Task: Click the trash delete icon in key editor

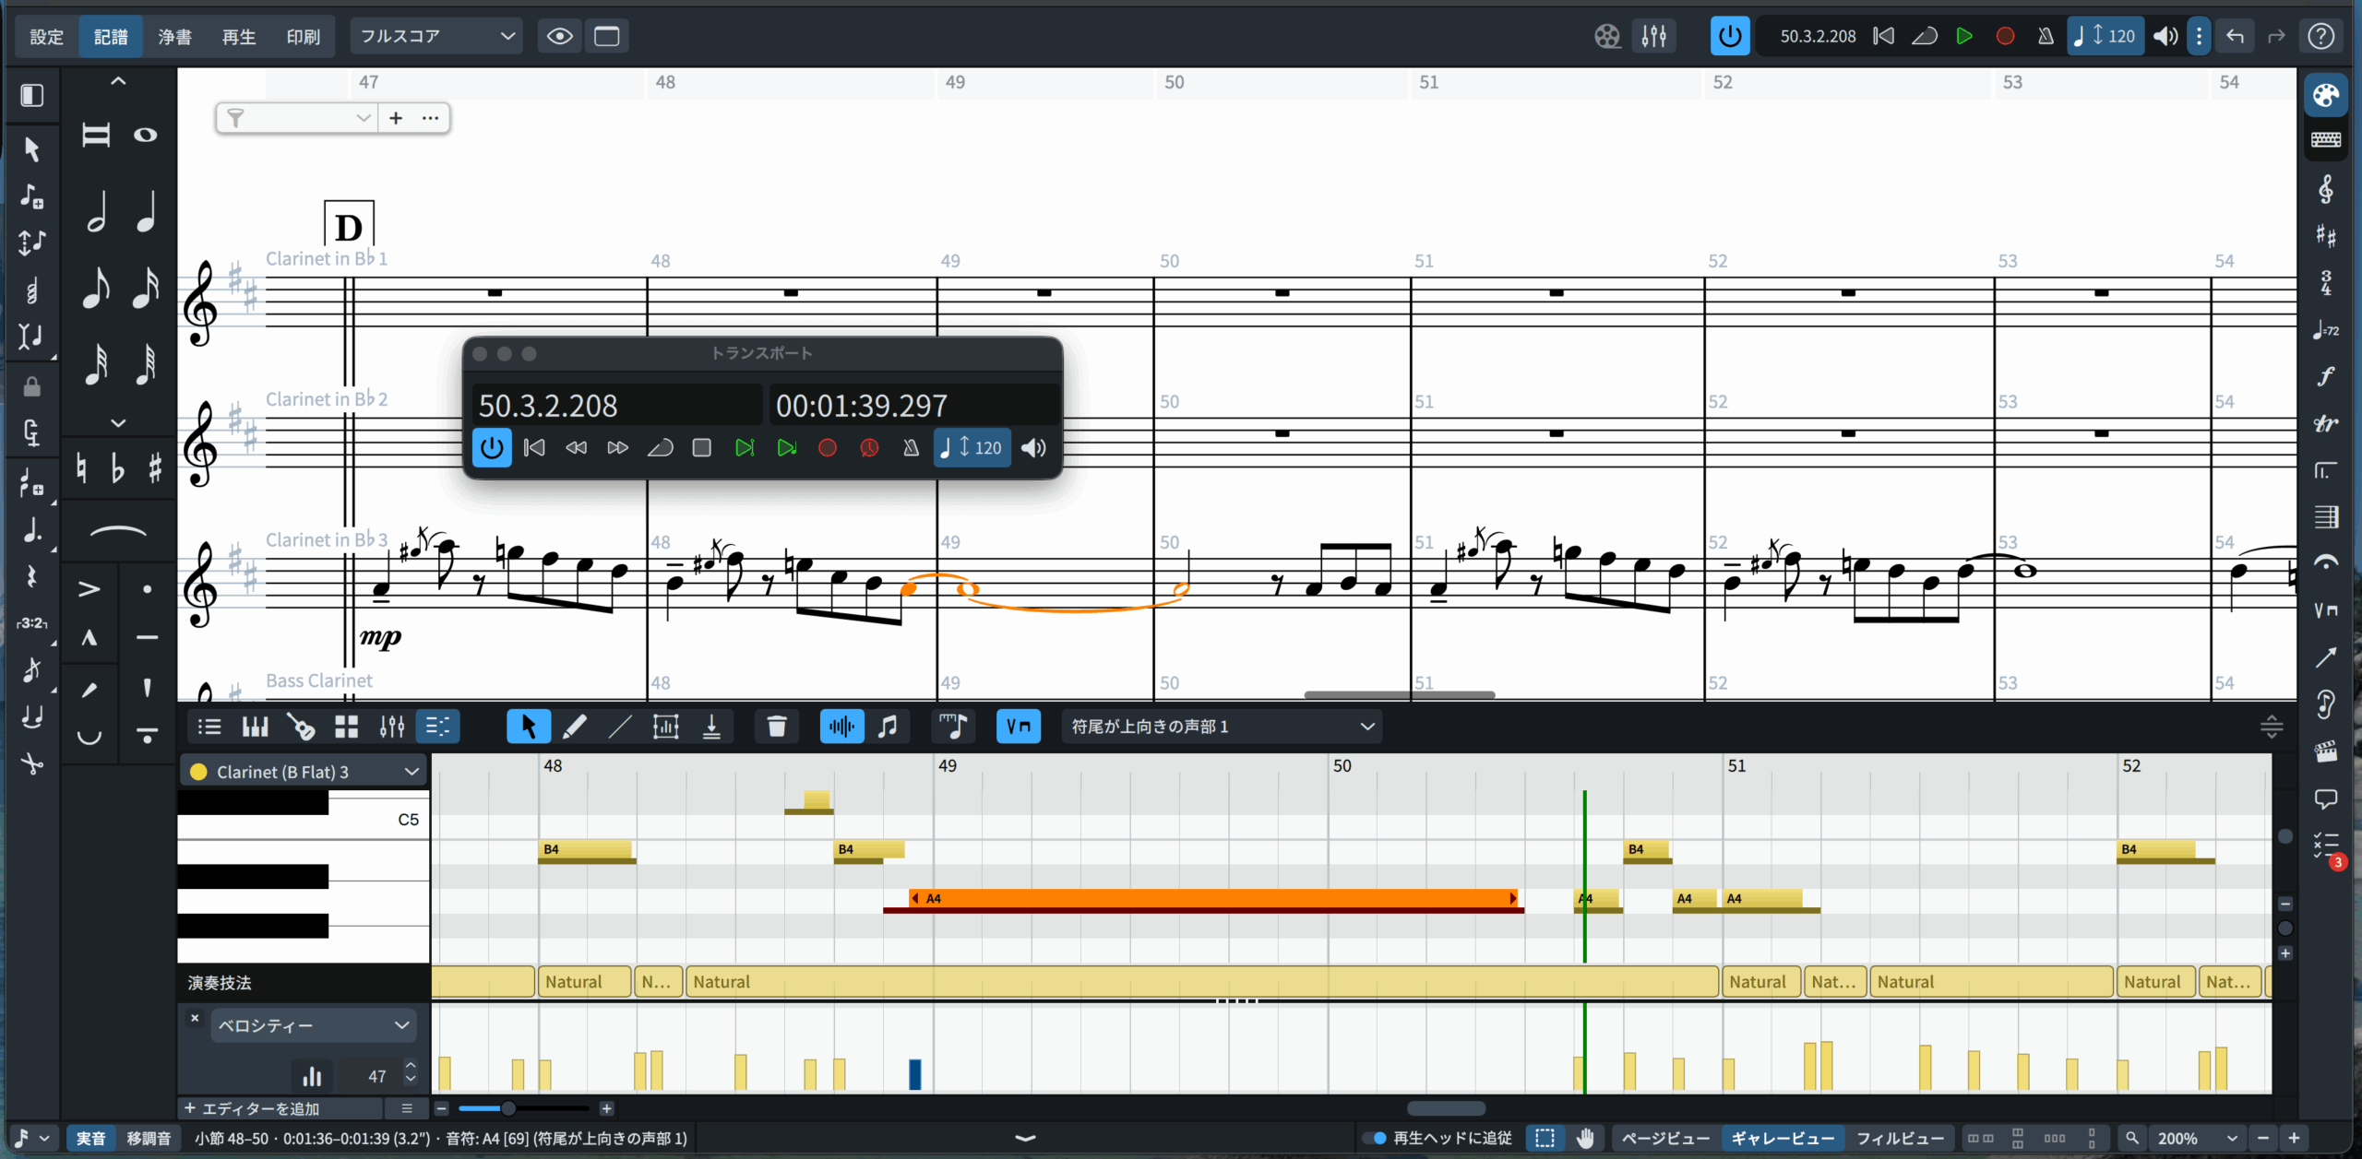Action: [776, 727]
